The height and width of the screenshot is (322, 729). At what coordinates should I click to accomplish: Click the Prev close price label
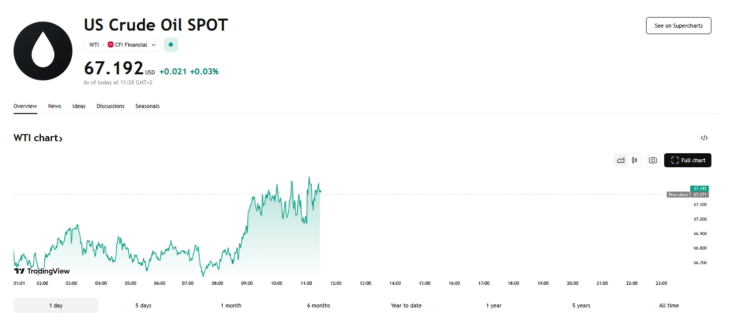click(678, 194)
